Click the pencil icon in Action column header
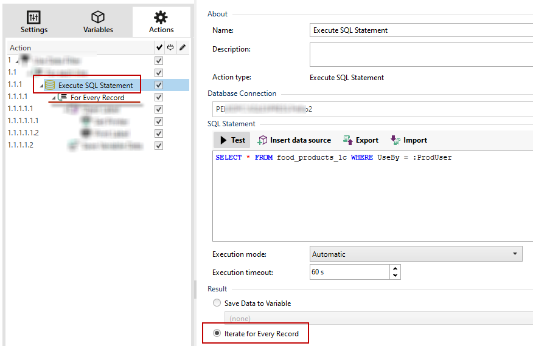 click(x=182, y=47)
